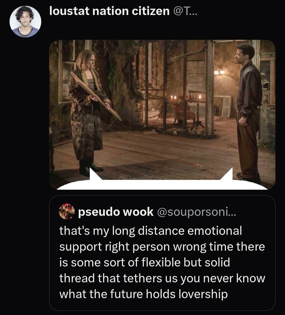Click the line "that's my long distance emotional"
285x315 pixels.
[151, 231]
